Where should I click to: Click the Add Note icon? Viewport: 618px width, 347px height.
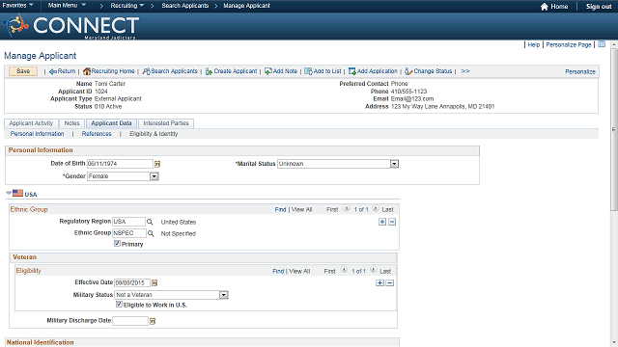coord(268,71)
